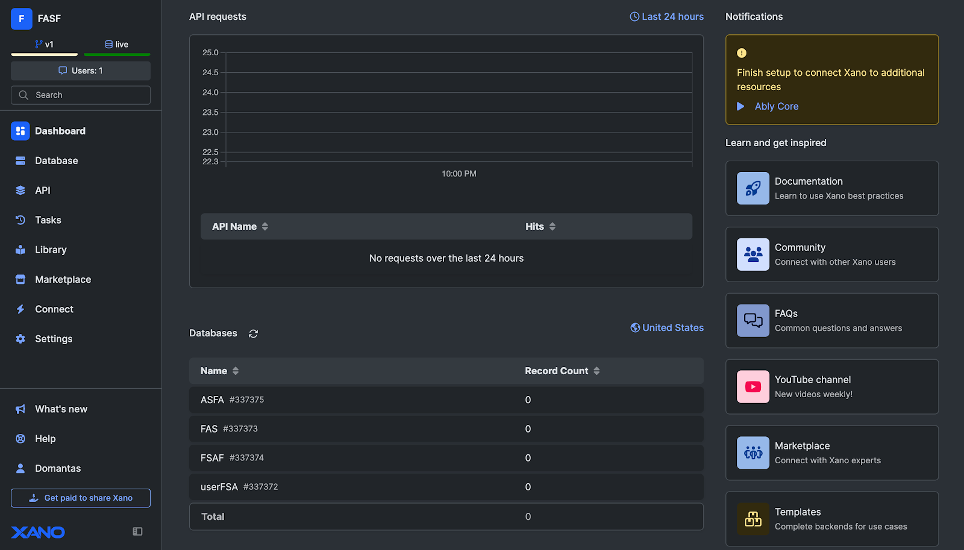This screenshot has width=964, height=550.
Task: Open the Last 24 hours time range
Action: click(666, 17)
